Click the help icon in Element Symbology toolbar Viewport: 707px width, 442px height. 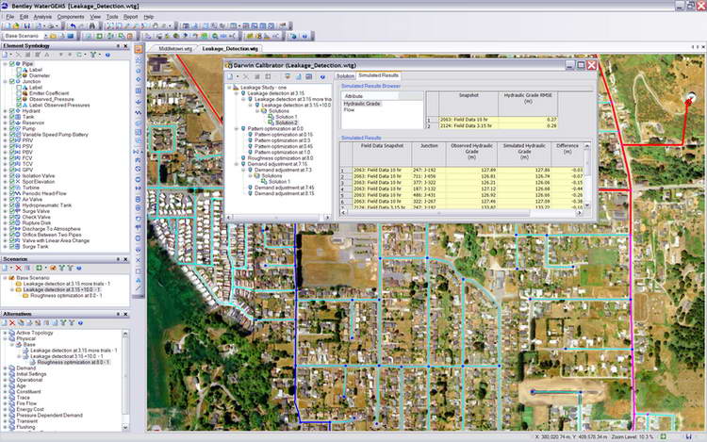[107, 55]
